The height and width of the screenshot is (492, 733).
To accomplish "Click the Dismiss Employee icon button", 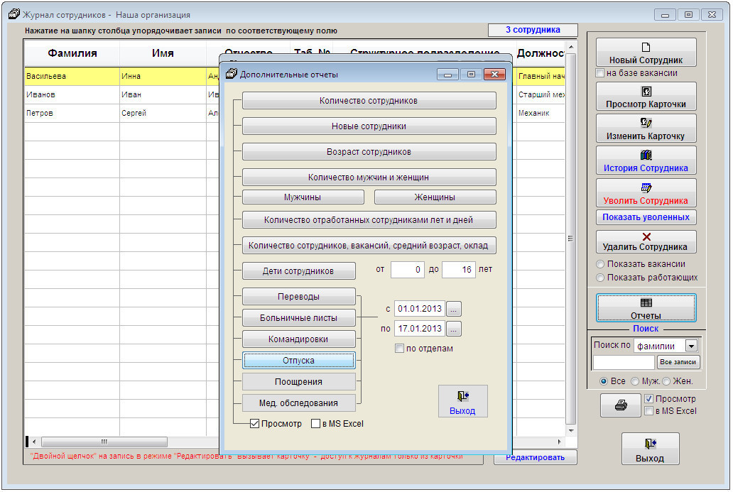I will 646,188.
